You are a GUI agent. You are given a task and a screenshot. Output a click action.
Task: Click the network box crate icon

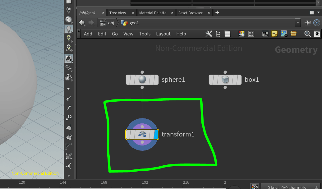click(x=293, y=34)
